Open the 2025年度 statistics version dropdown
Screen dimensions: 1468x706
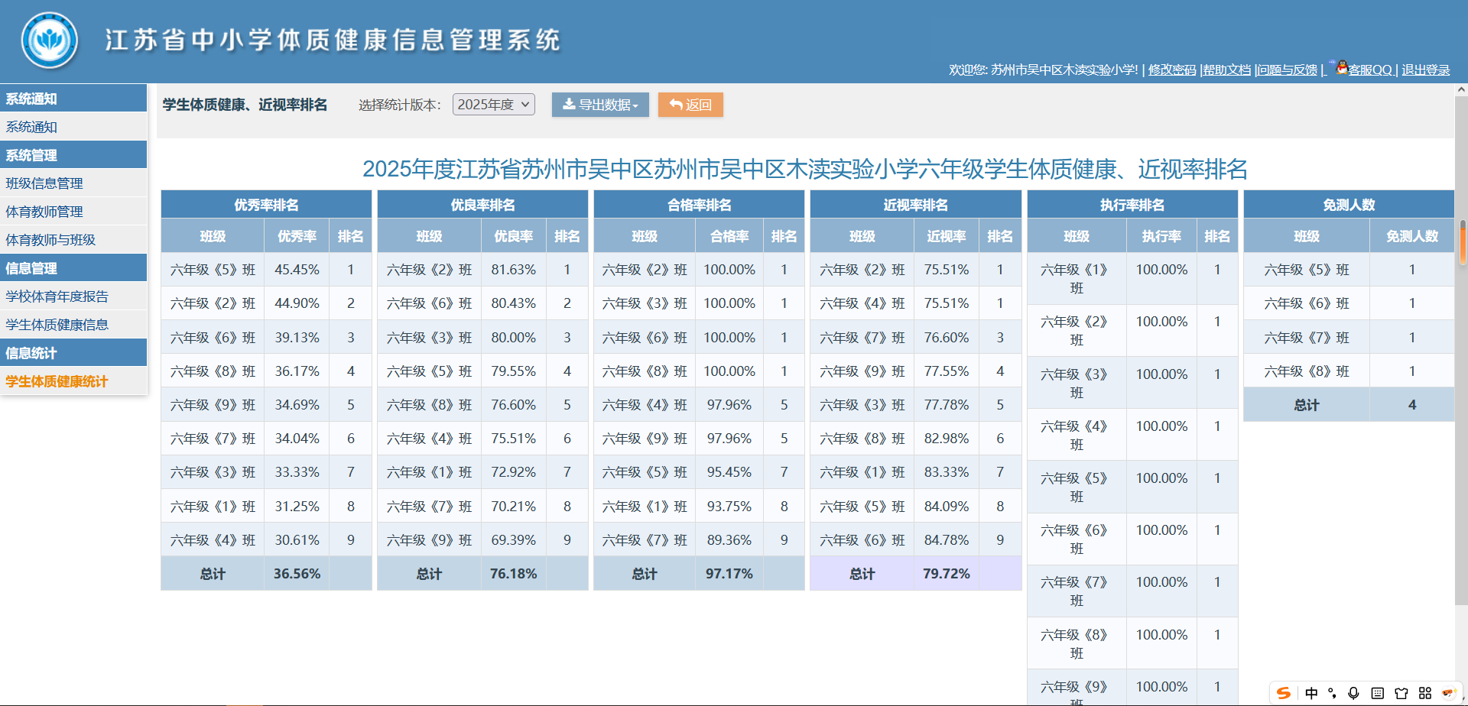[x=493, y=105]
